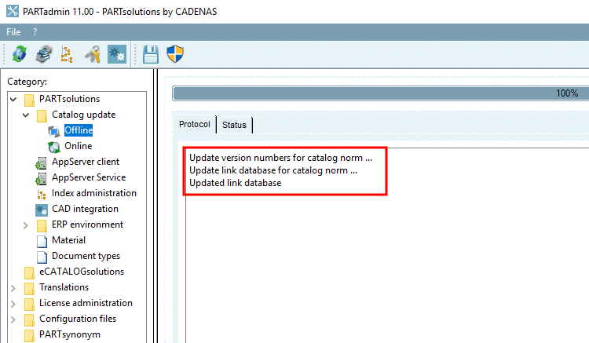Viewport: 589px width, 343px height.
Task: Click 'Update link database for catalog norm' line
Action: point(273,171)
